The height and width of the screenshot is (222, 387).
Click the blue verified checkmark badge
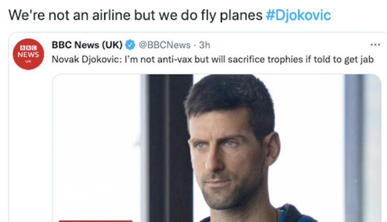(130, 45)
